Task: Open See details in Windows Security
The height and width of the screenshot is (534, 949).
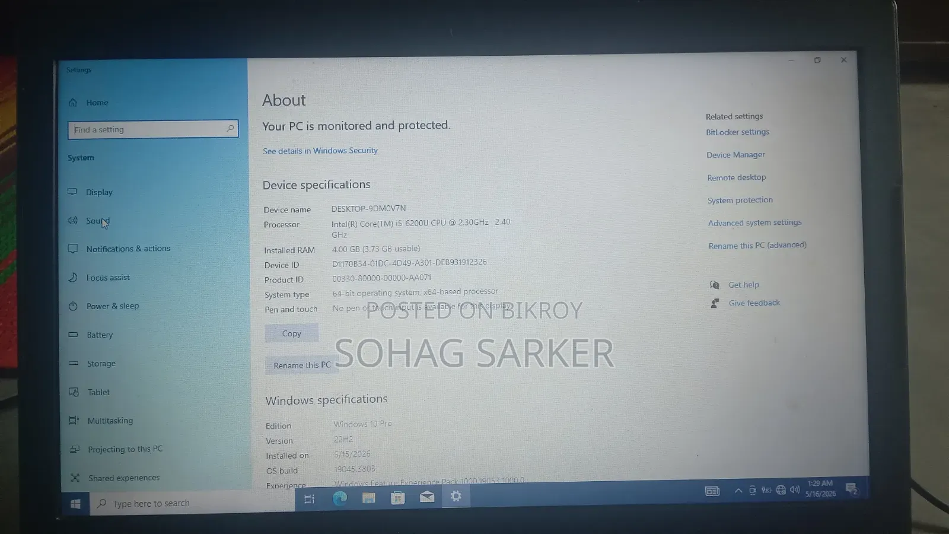Action: 320,151
